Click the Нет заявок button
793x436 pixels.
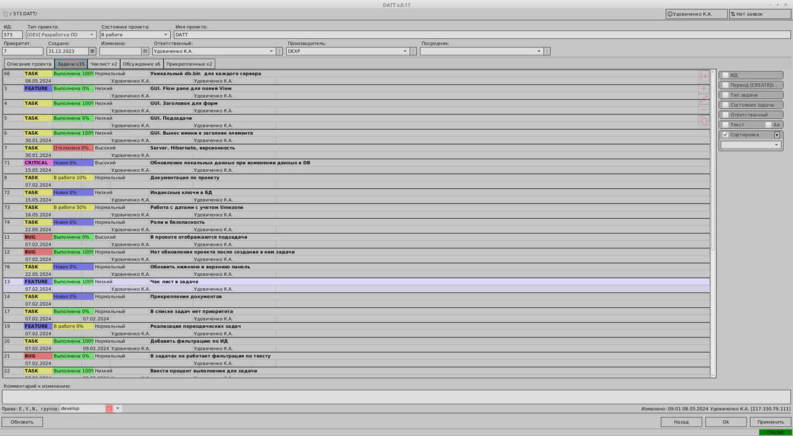[x=759, y=13]
